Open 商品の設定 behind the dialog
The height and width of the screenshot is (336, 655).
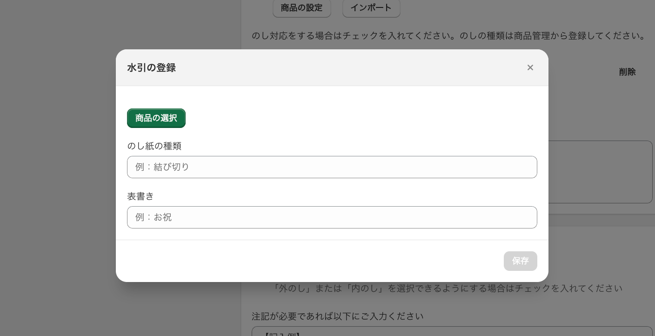click(301, 8)
